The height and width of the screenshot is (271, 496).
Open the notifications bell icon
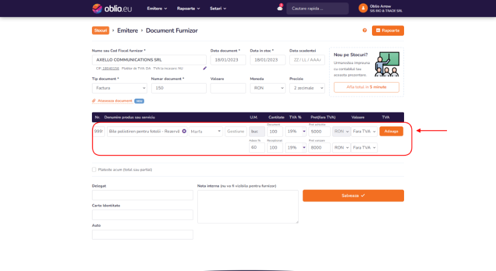click(x=280, y=8)
